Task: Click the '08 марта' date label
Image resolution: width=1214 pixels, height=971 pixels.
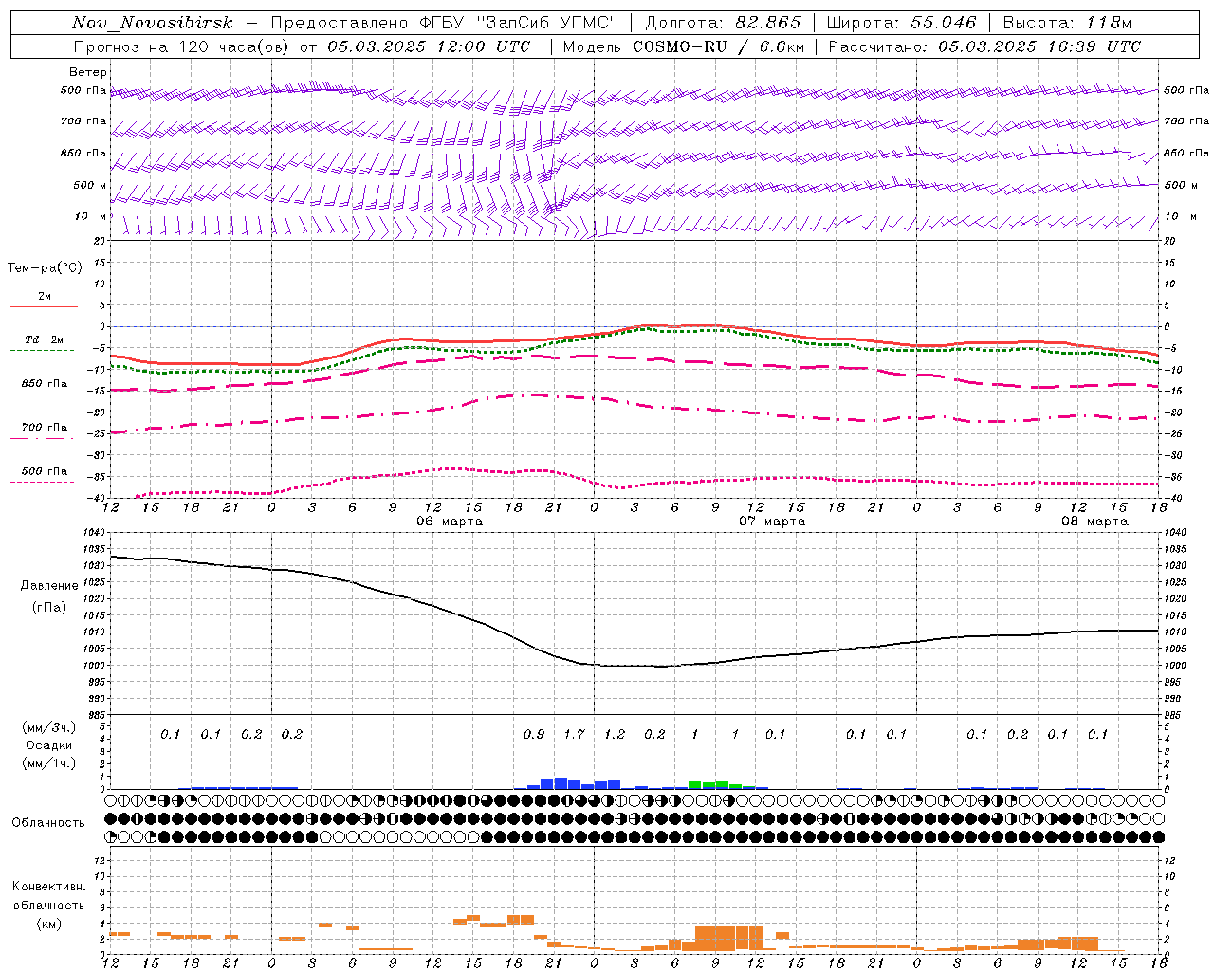Action: (x=1094, y=522)
